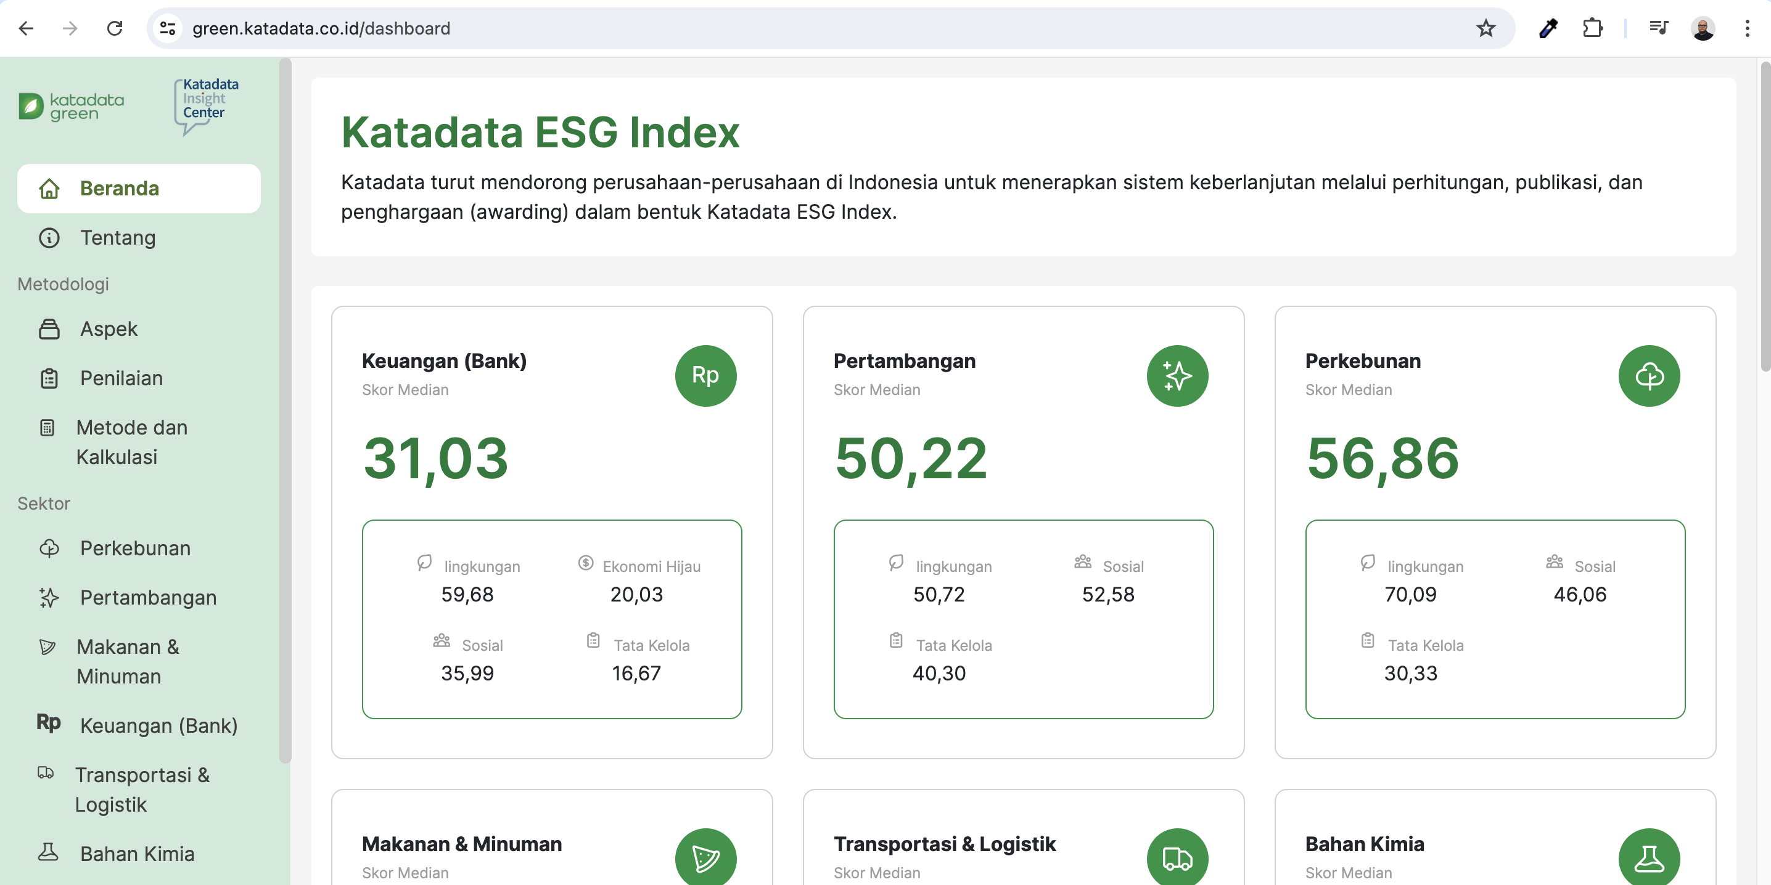Open site information icon in address bar

[168, 28]
